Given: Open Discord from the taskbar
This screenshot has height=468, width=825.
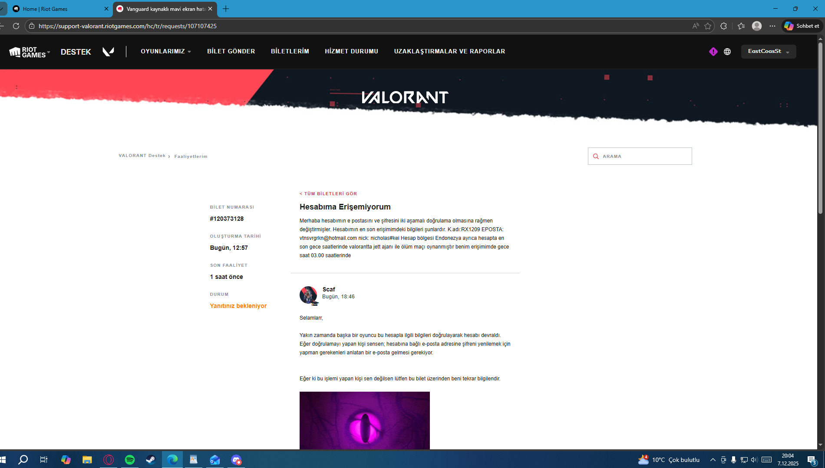Looking at the screenshot, I should (236, 460).
